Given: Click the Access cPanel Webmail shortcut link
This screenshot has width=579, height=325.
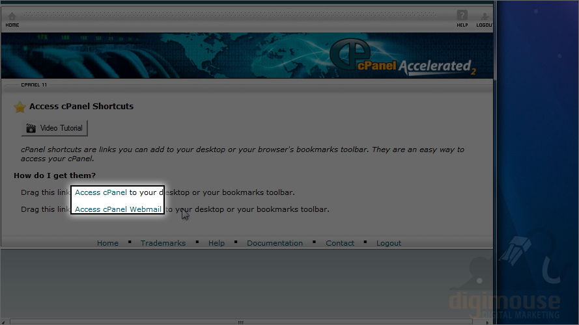Looking at the screenshot, I should [118, 209].
